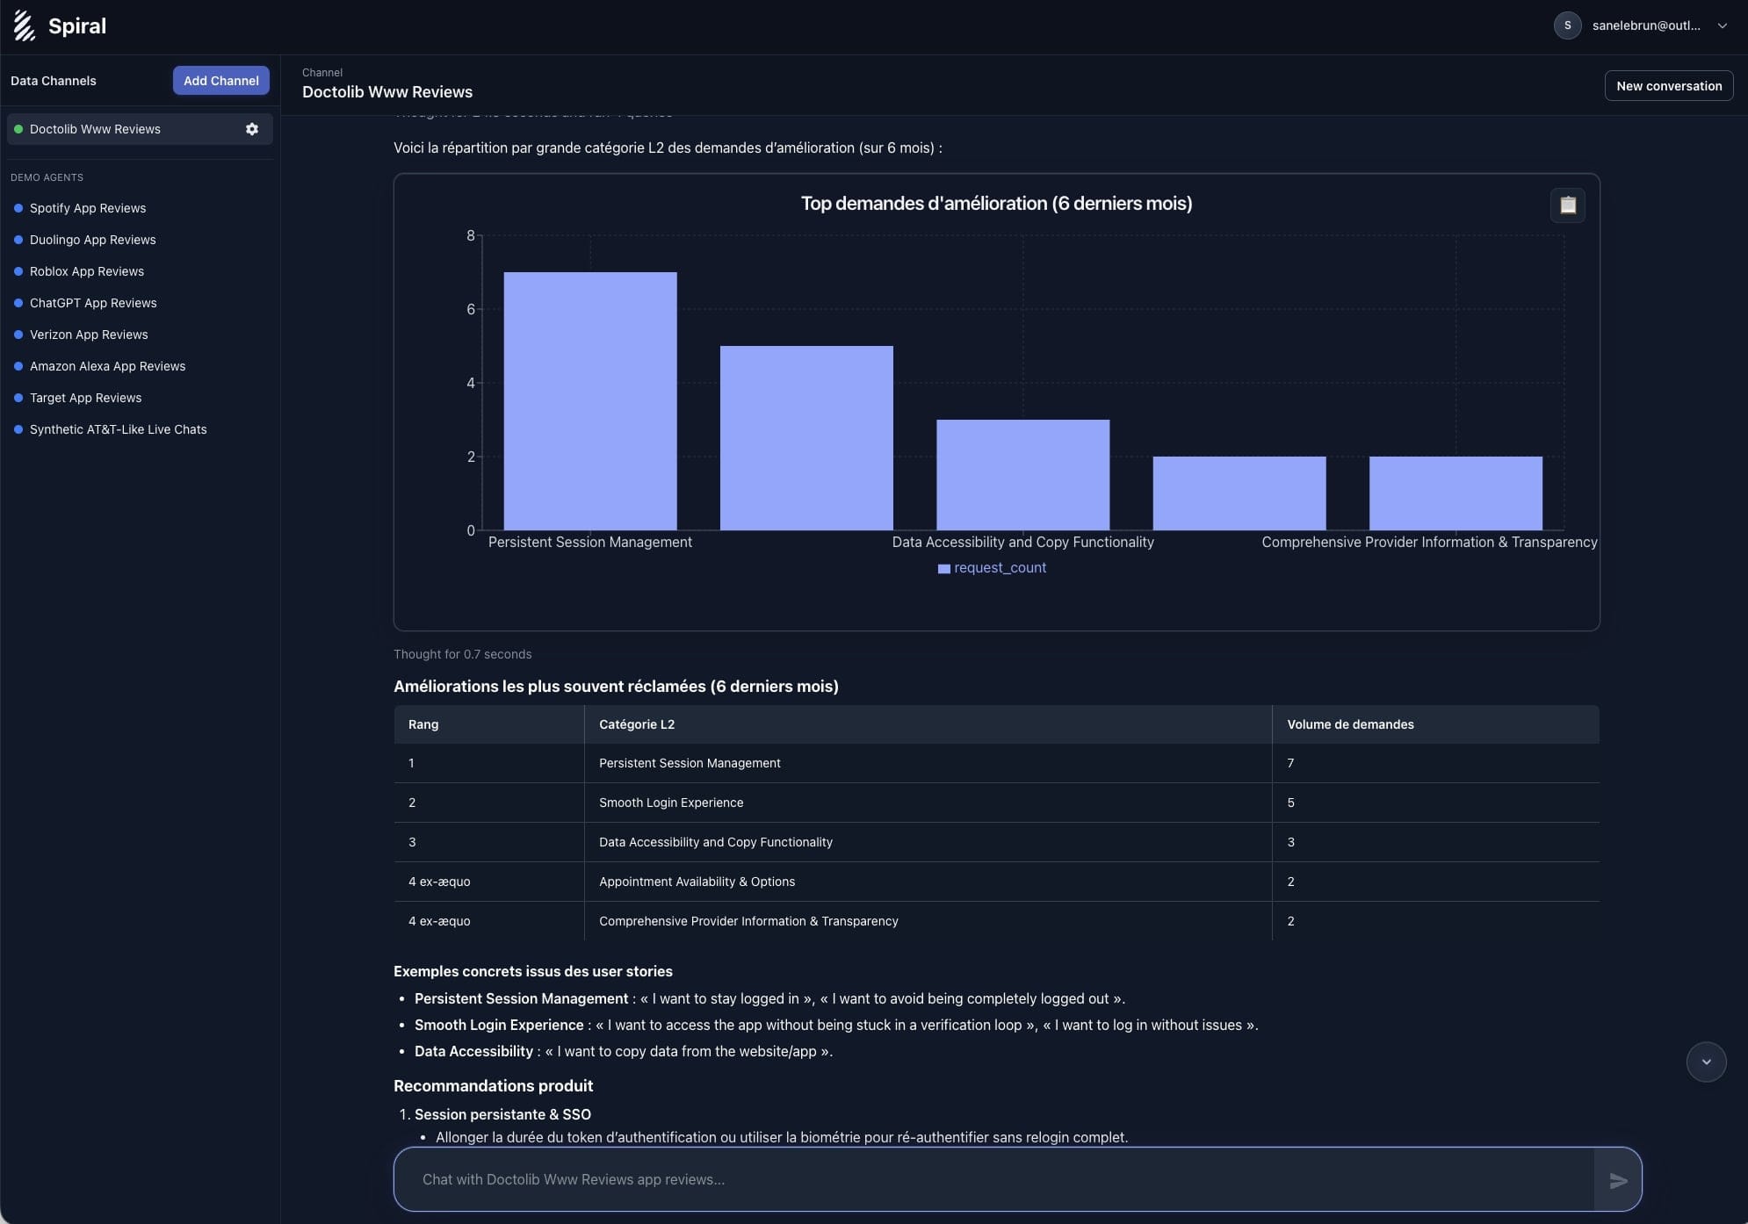The image size is (1748, 1224).
Task: Click the send message arrow
Action: [x=1618, y=1180]
